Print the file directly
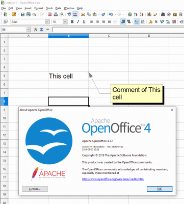This screenshot has width=184, height=204. click(56, 14)
